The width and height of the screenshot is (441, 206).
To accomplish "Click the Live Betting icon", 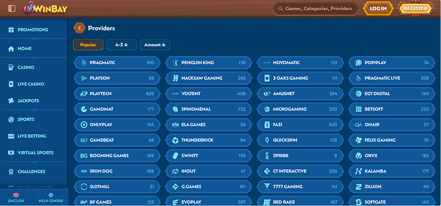I will coord(11,136).
